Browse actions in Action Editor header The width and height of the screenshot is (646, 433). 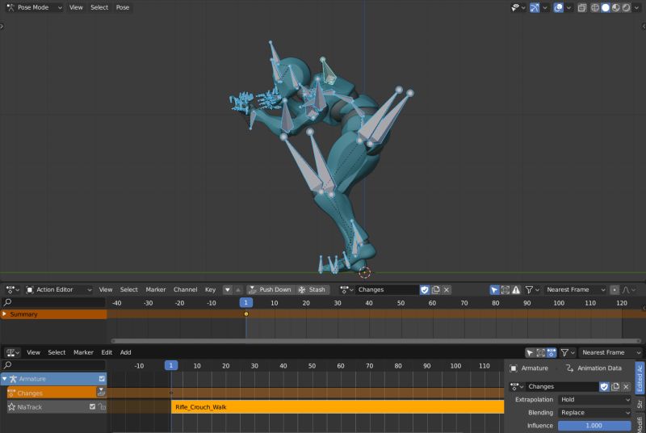[346, 290]
